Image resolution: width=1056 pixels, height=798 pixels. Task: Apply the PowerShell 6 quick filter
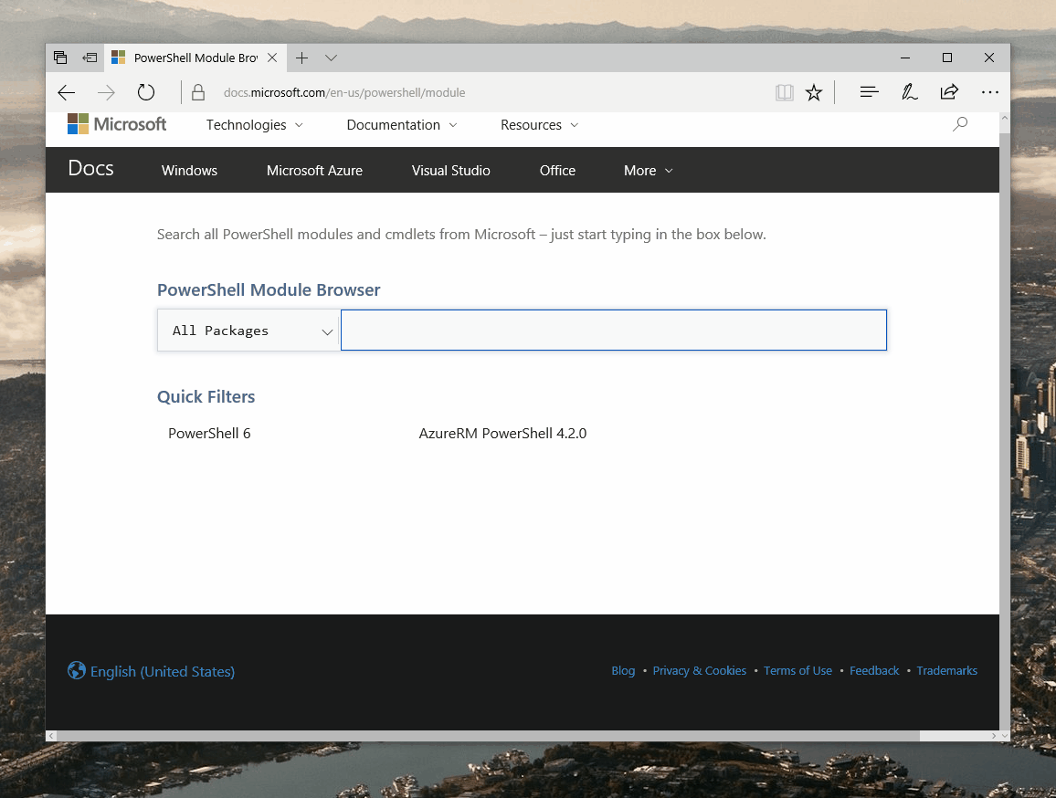pos(209,433)
